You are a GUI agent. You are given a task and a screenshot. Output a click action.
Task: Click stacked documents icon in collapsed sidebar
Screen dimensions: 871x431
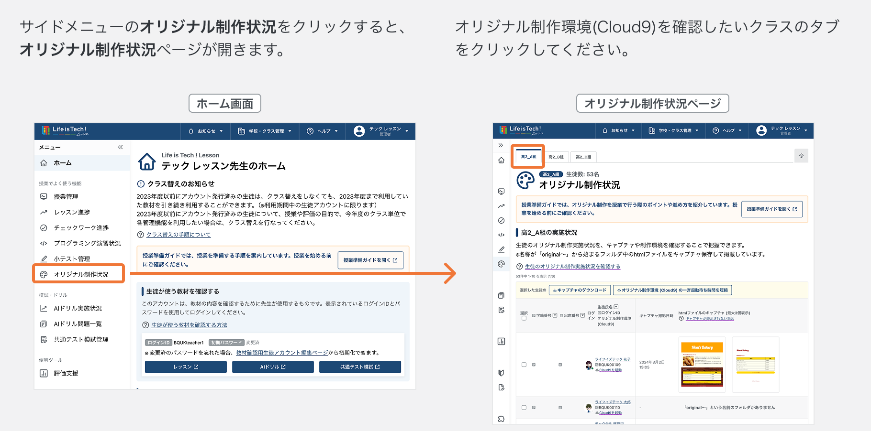[501, 295]
